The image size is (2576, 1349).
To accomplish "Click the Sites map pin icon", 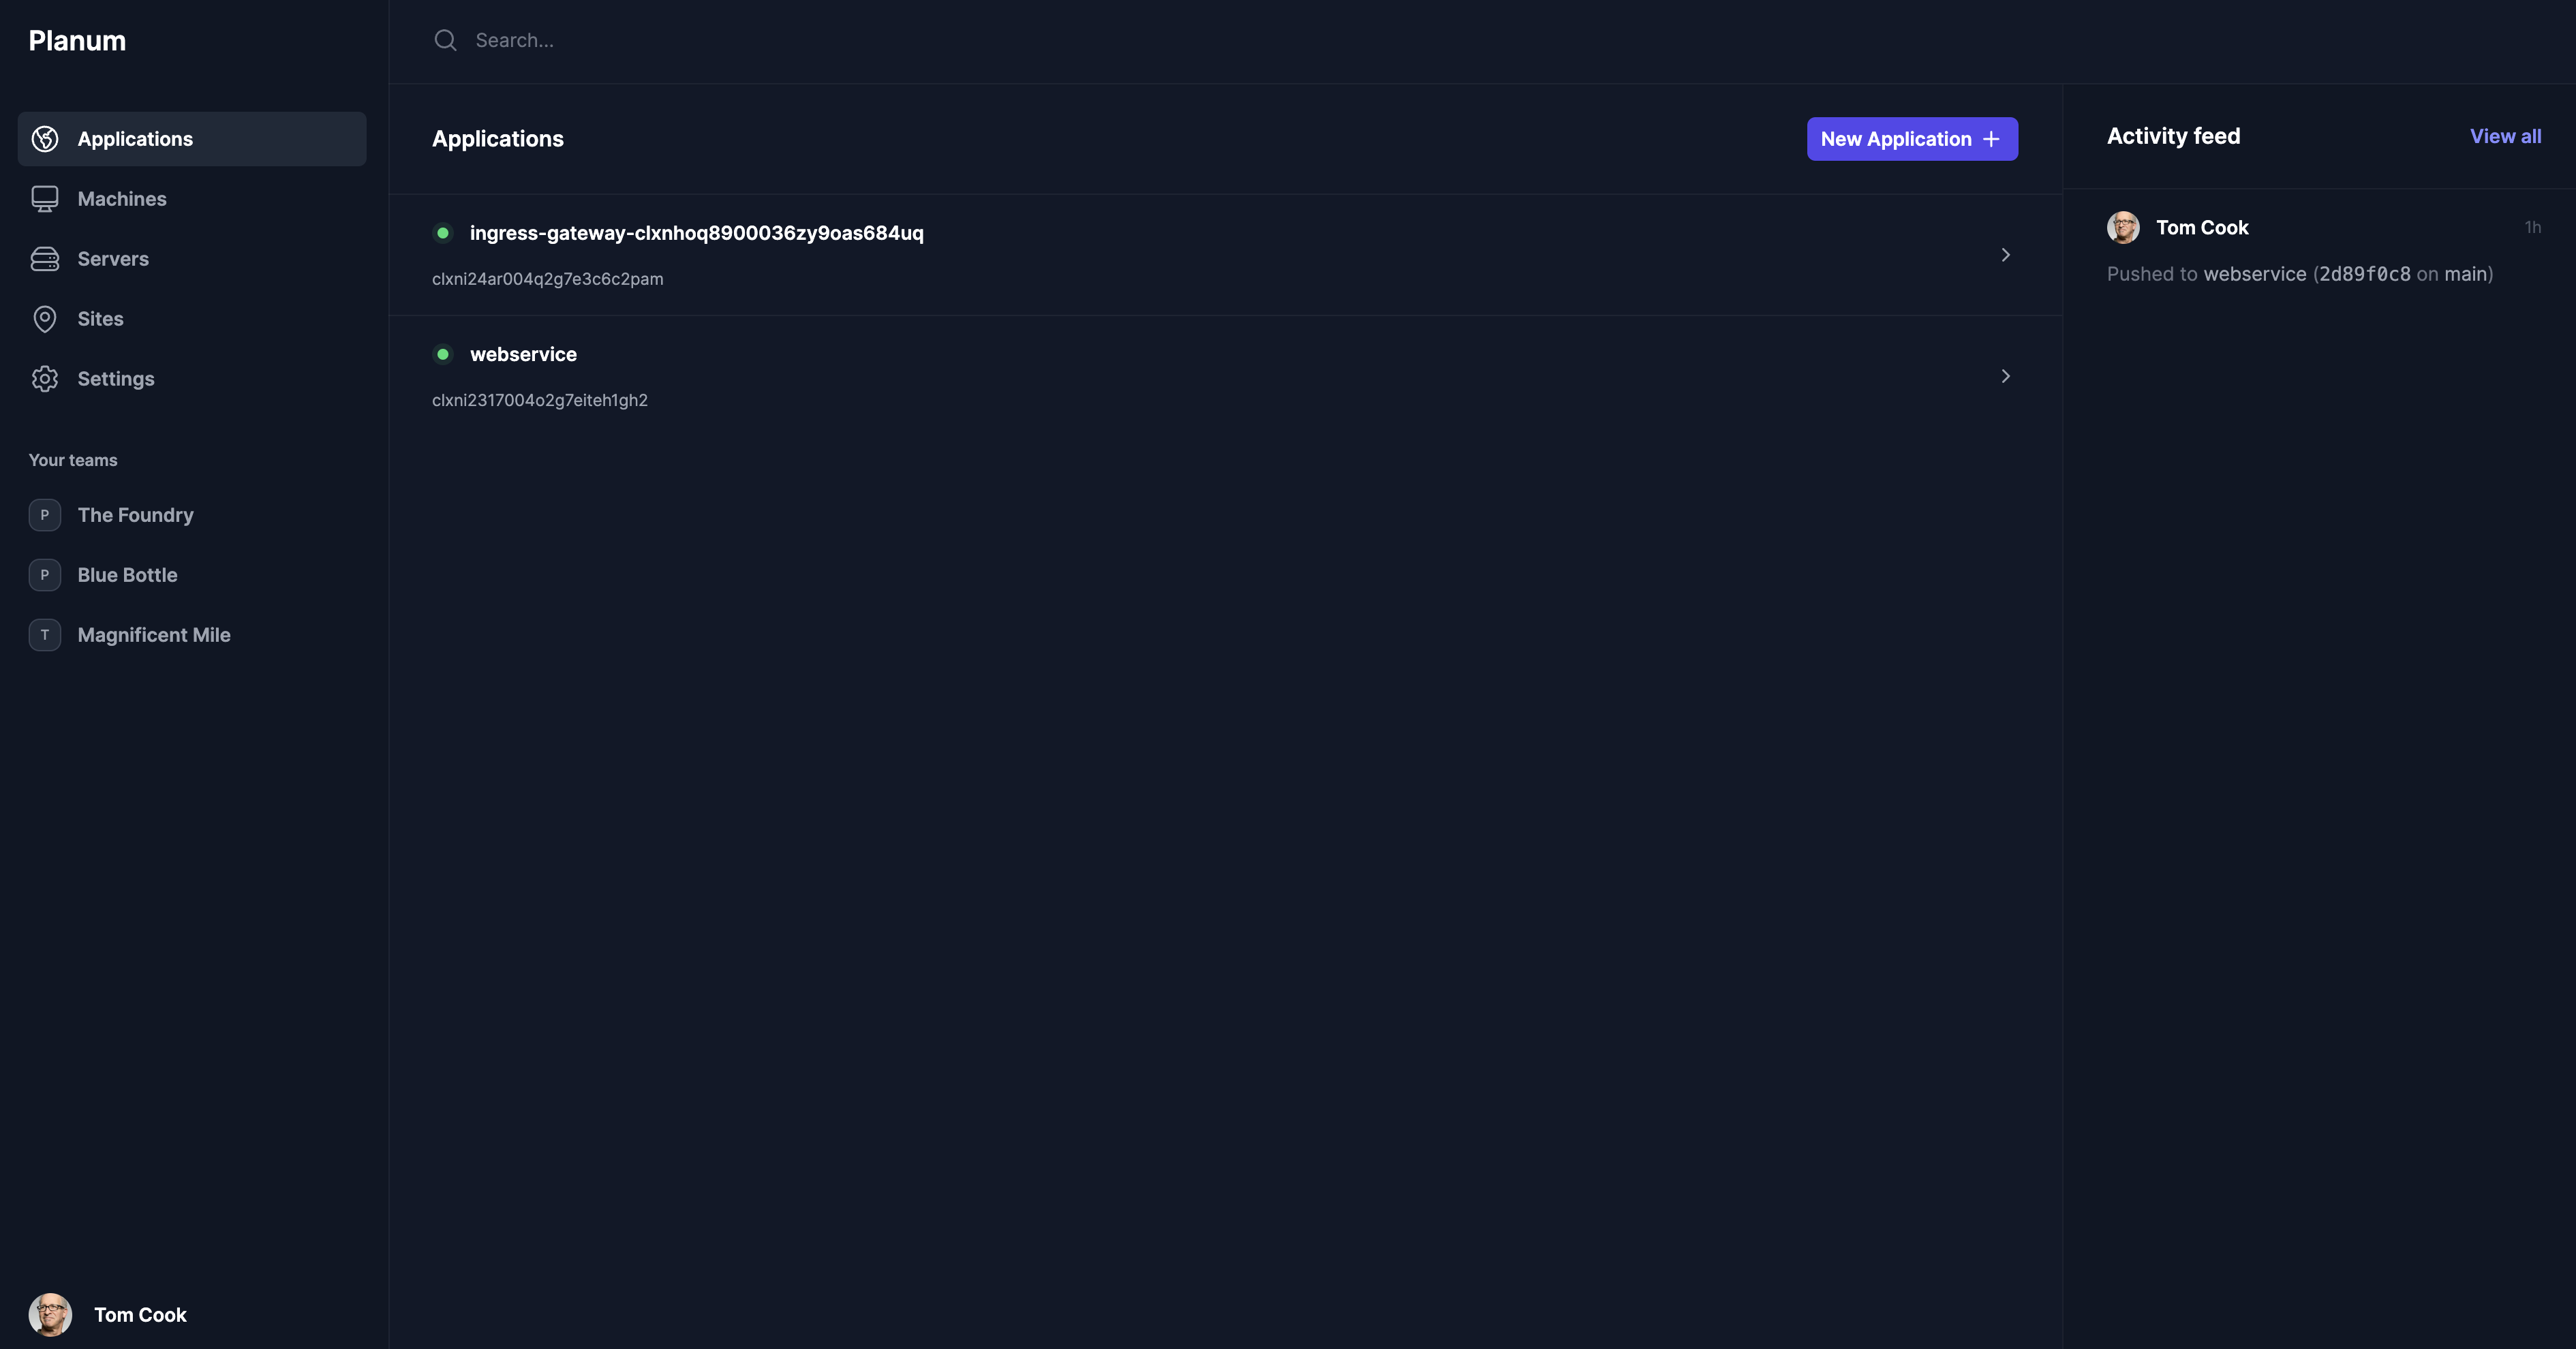I will [x=45, y=319].
